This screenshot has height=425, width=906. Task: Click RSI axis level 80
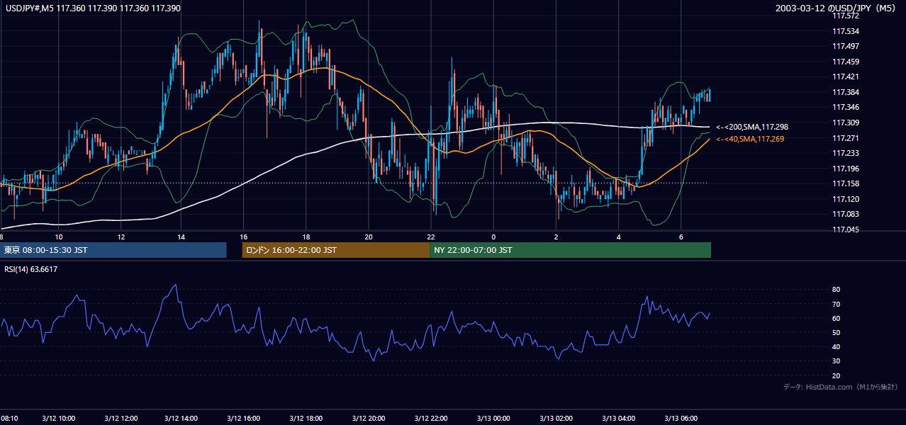tap(837, 290)
